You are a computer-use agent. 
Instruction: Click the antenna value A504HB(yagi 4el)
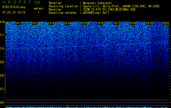tap(96, 13)
